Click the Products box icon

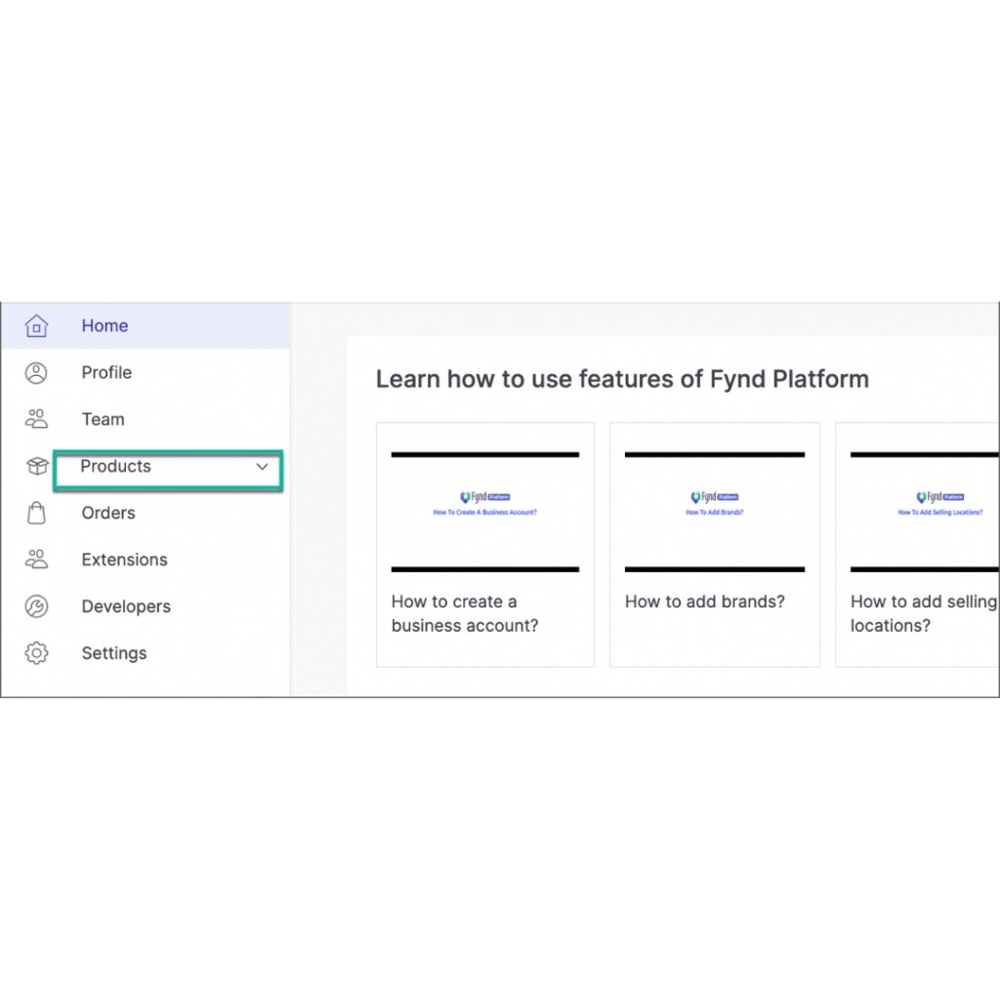click(36, 467)
